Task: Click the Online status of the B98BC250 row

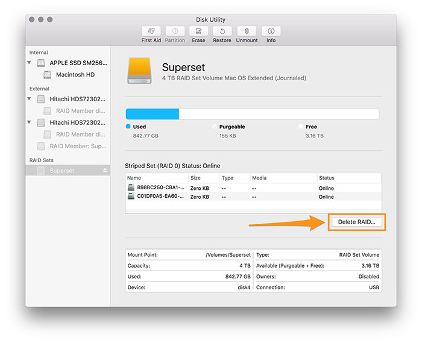Action: click(326, 188)
